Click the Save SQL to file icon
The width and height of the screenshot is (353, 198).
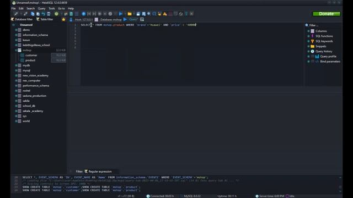tap(138, 14)
